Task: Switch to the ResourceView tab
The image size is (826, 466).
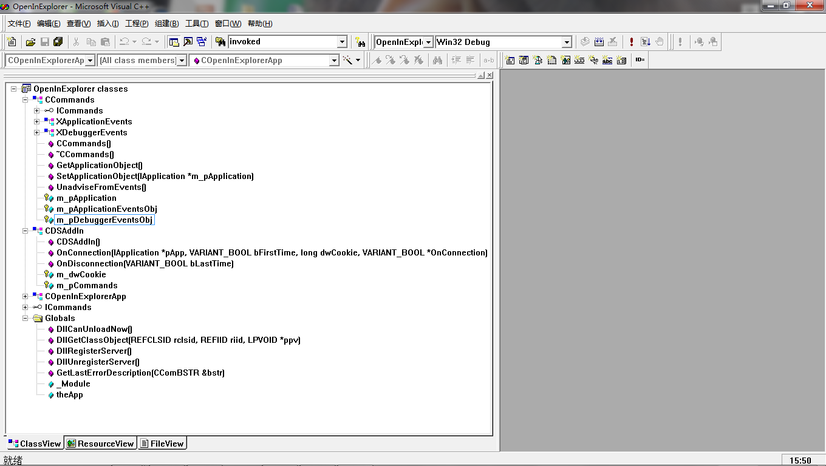Action: click(x=100, y=444)
